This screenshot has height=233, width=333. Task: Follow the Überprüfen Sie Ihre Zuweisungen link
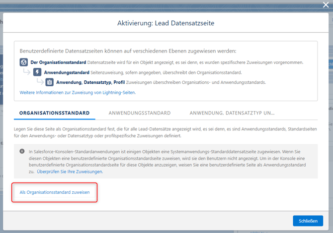(x=70, y=172)
